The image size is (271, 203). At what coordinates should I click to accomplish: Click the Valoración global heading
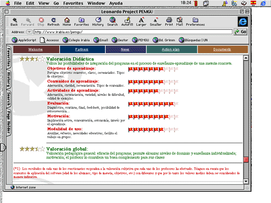coord(67,149)
